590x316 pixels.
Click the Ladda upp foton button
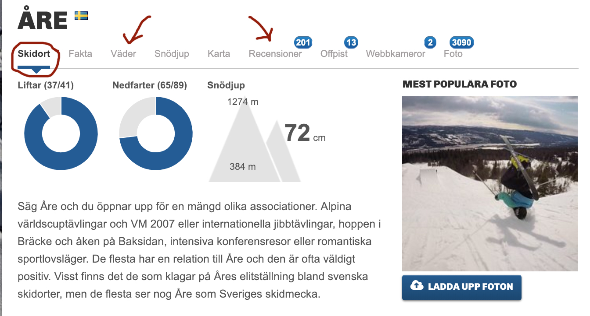click(461, 287)
